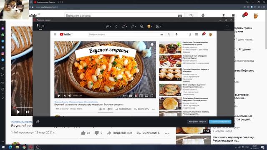Viewport: 267px width, 150px height.
Task: Play the background YouTube video
Action: click(18, 112)
